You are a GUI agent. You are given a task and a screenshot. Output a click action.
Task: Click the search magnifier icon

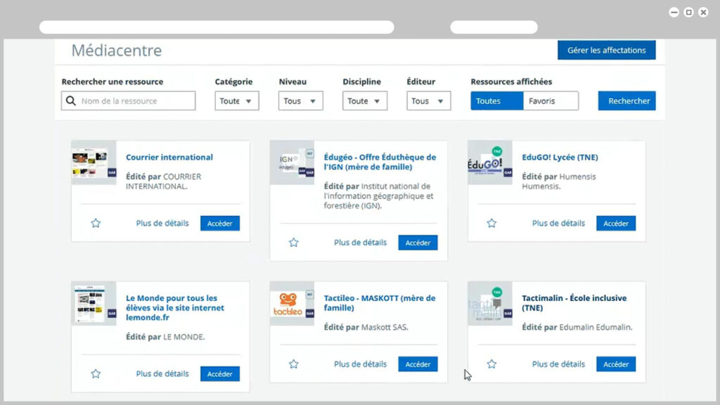[x=71, y=101]
